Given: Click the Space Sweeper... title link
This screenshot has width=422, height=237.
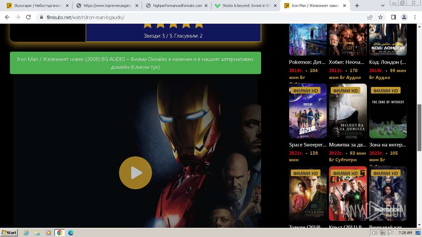Looking at the screenshot, I should coord(308,145).
